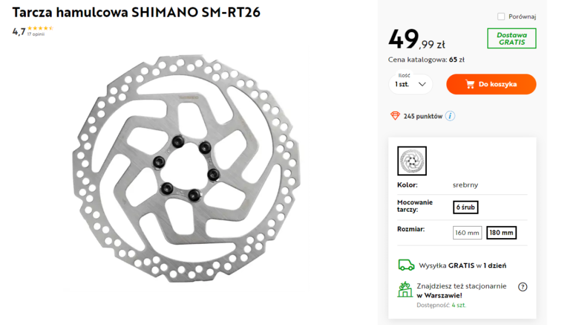The height and width of the screenshot is (325, 576).
Task: Open the info icon beside 245 punktów
Action: click(450, 116)
